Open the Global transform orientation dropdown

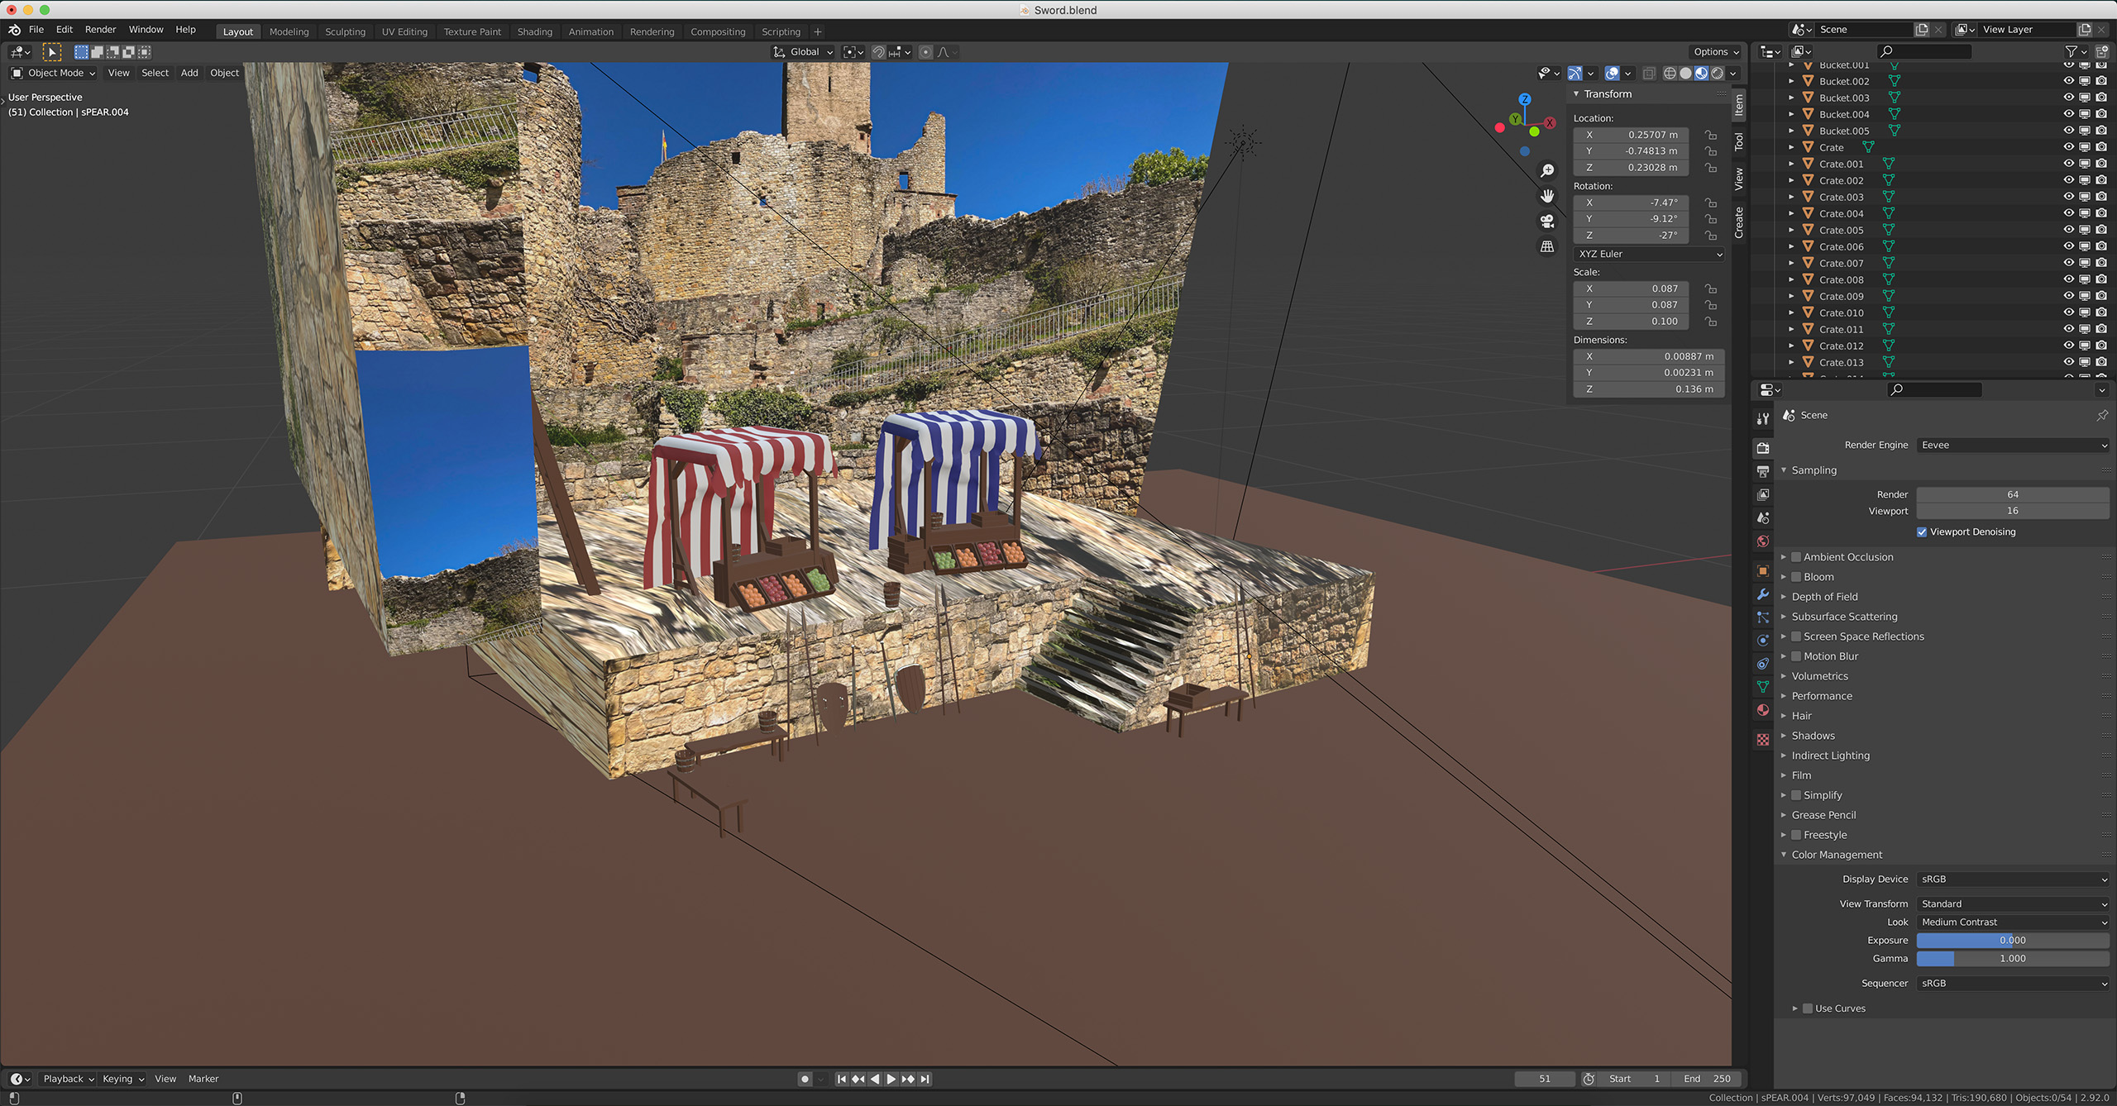[x=802, y=52]
